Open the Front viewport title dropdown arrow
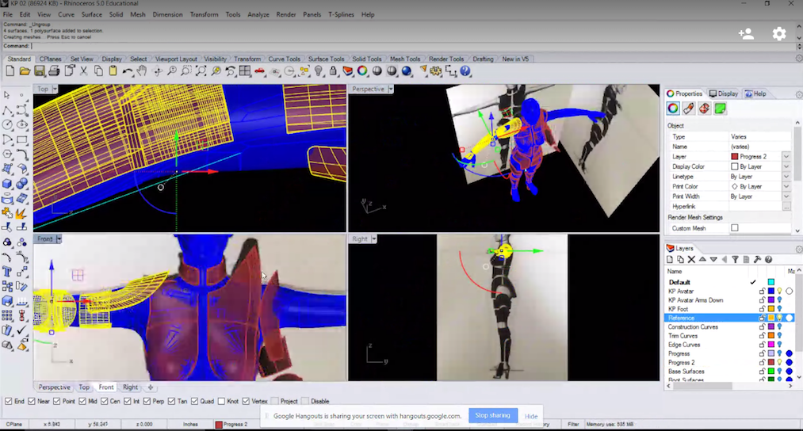The image size is (803, 431). (x=59, y=239)
